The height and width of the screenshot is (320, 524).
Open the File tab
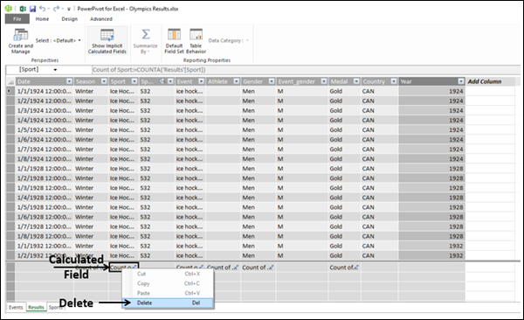click(x=17, y=19)
